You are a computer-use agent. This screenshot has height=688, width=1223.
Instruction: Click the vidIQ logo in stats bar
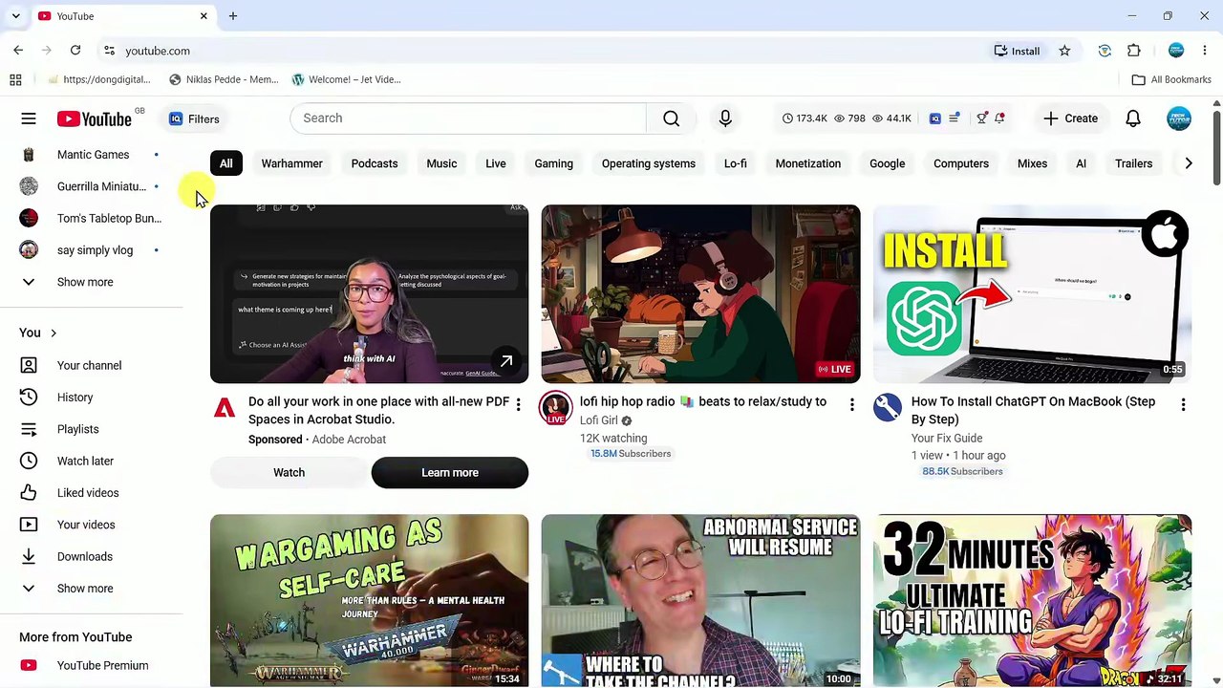click(934, 118)
